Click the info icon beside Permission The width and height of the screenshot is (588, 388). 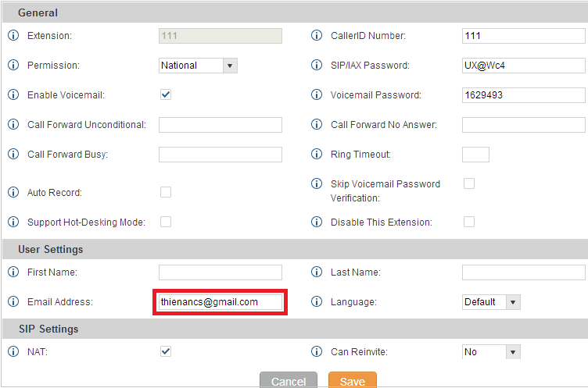click(13, 65)
